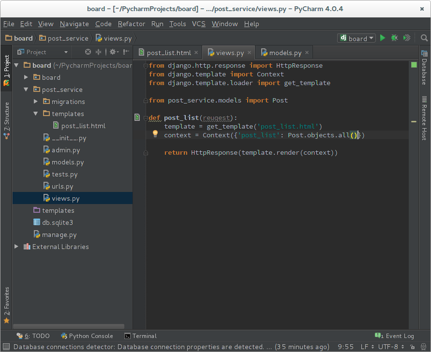Collapse the post_service folder

point(26,89)
